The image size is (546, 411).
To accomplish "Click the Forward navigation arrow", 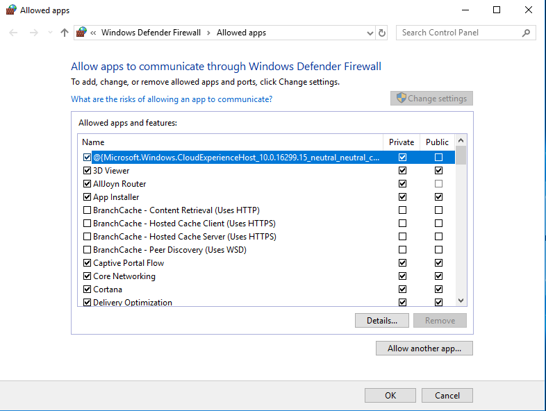I will click(33, 33).
